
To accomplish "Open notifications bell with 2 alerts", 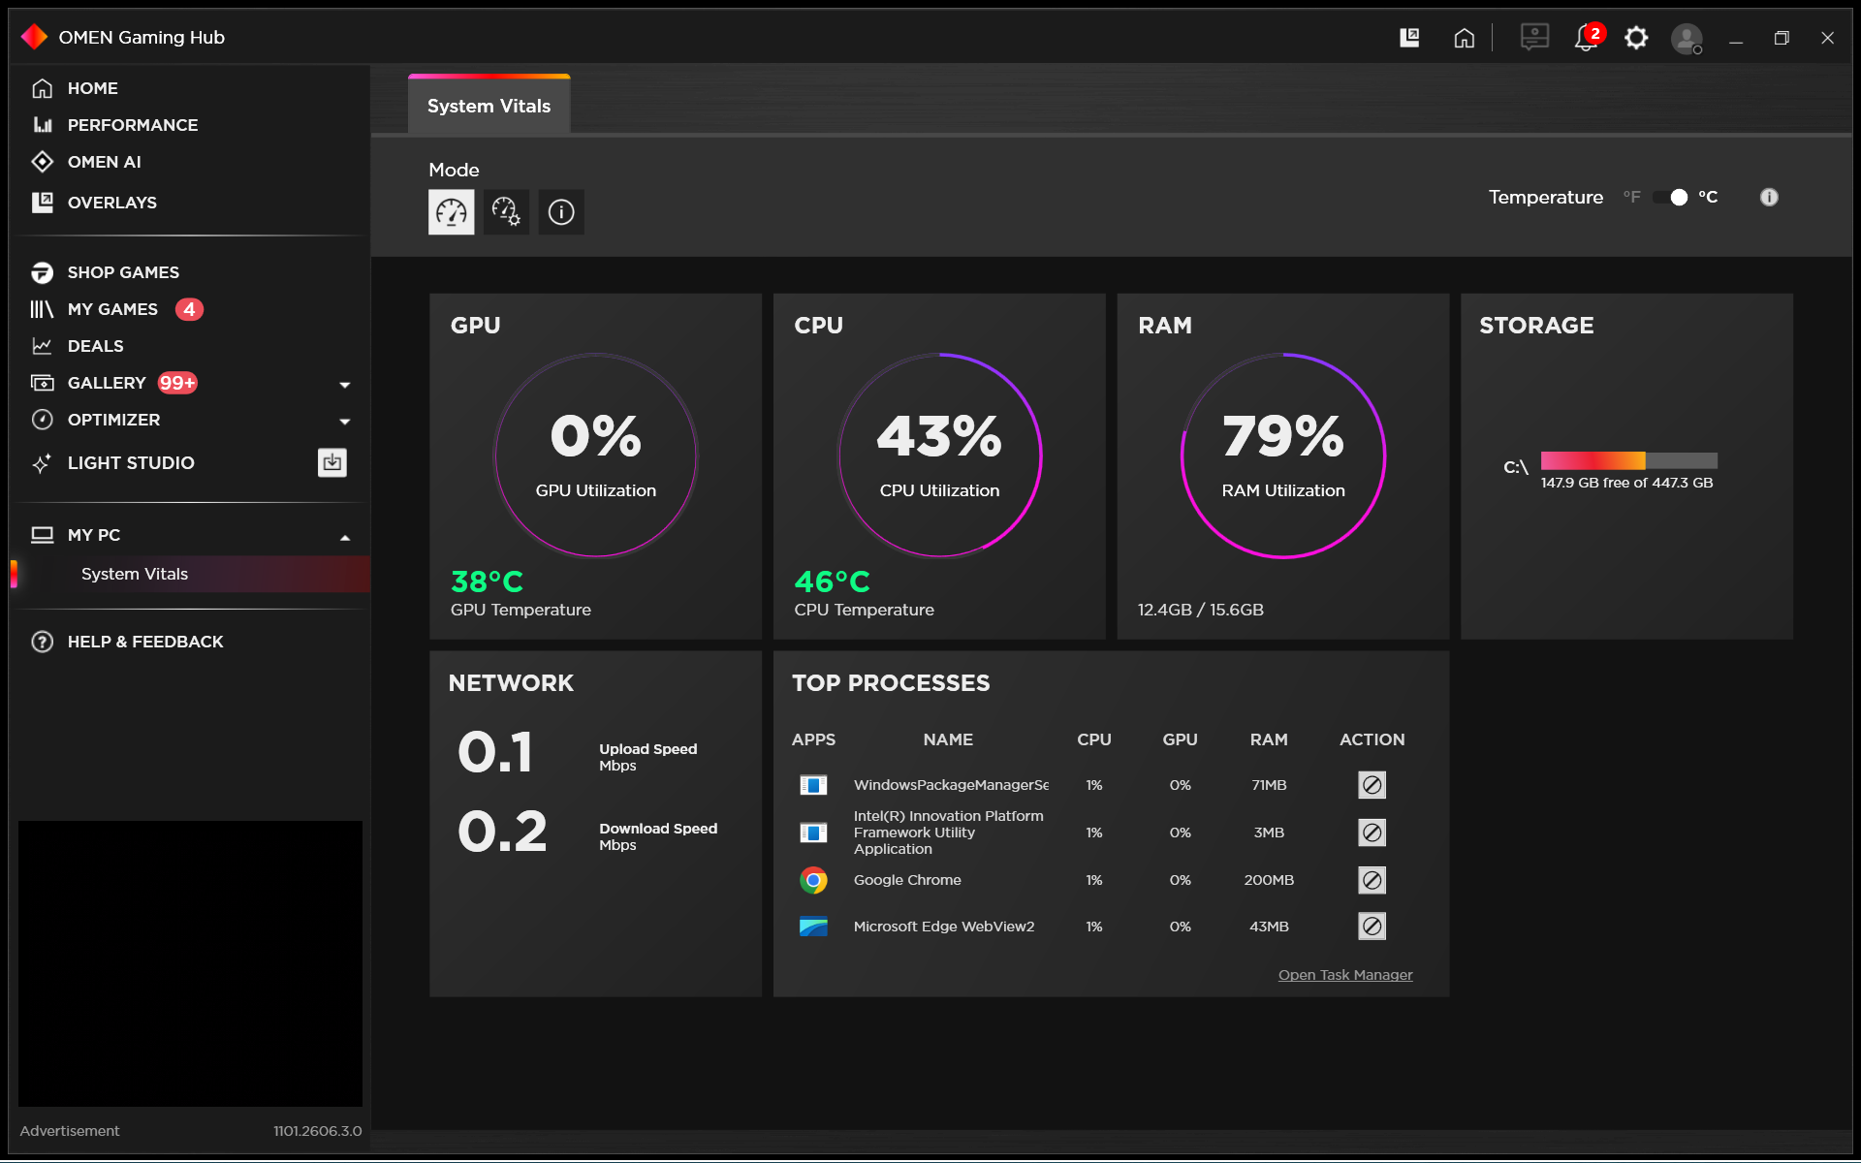I will pyautogui.click(x=1588, y=37).
